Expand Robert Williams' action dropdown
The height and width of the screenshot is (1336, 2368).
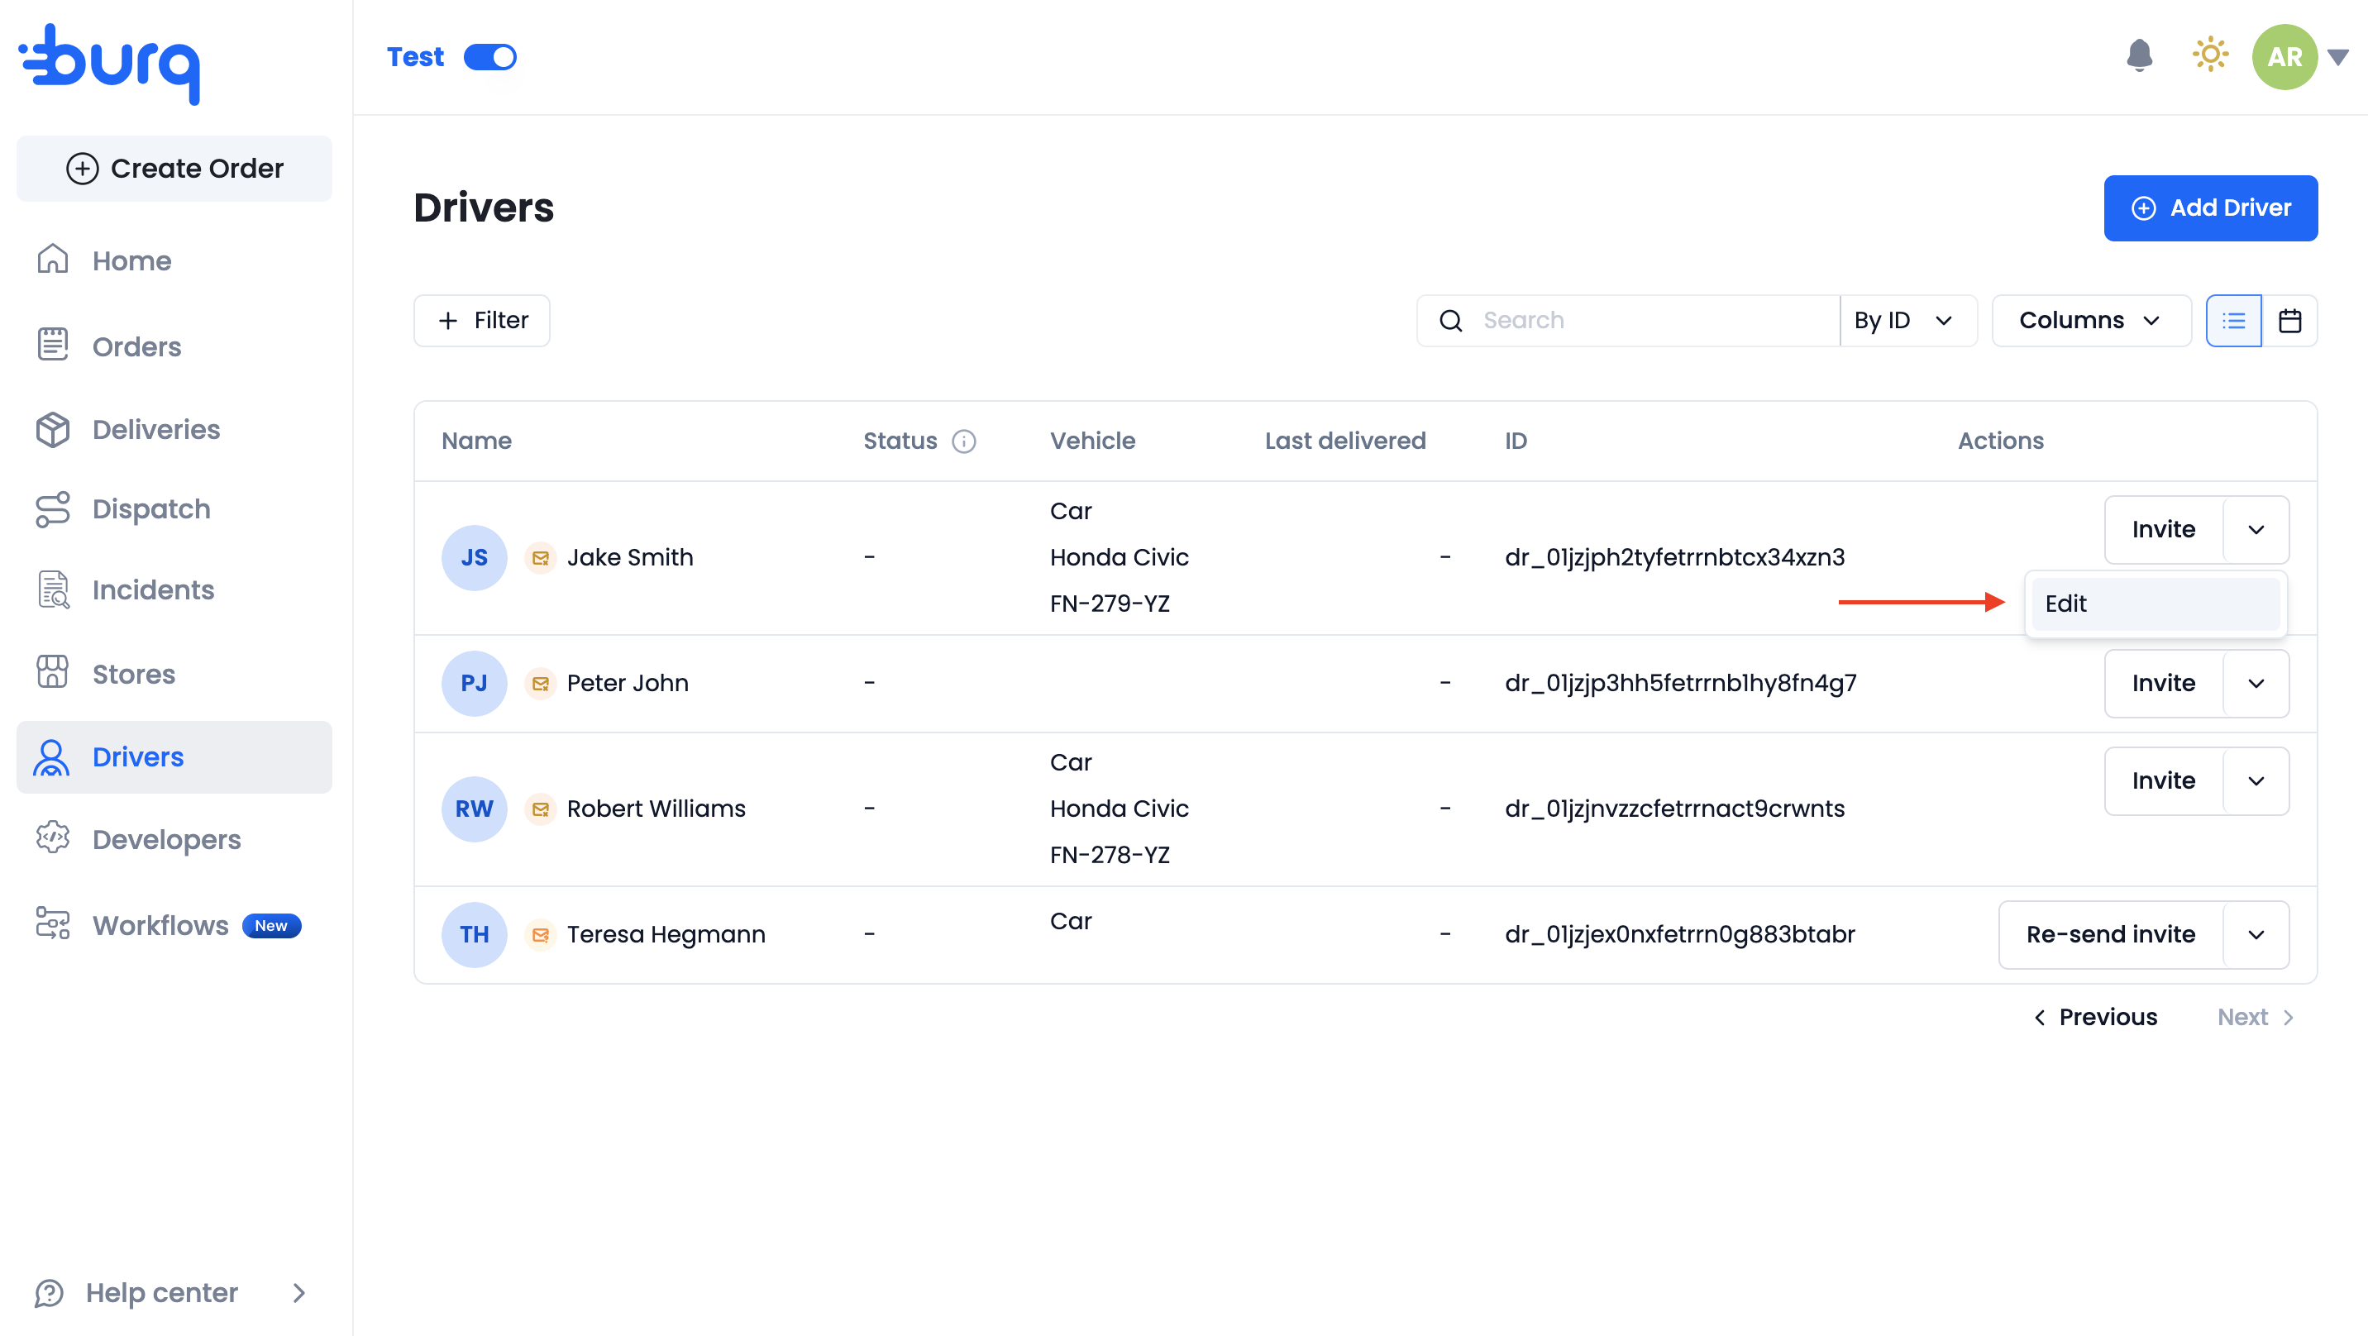click(2256, 780)
